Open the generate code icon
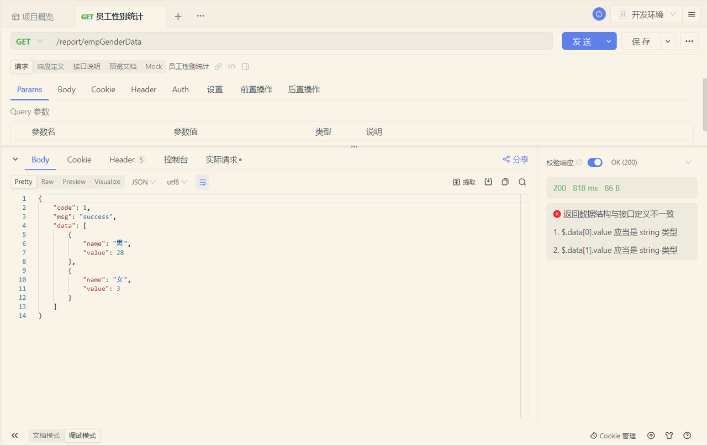The height and width of the screenshot is (446, 707). [231, 66]
